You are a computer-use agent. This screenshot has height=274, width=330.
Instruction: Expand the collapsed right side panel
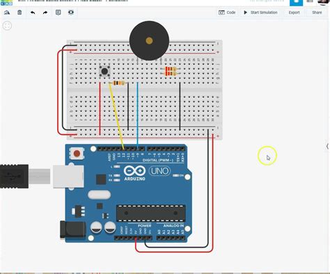pyautogui.click(x=327, y=146)
